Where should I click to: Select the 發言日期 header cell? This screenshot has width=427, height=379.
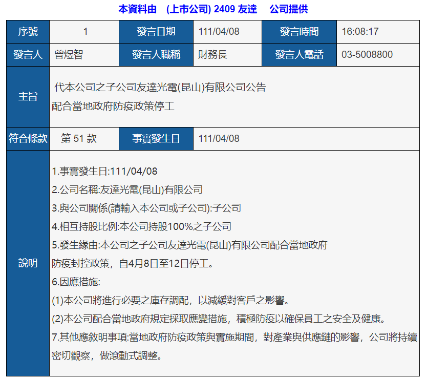pyautogui.click(x=156, y=32)
